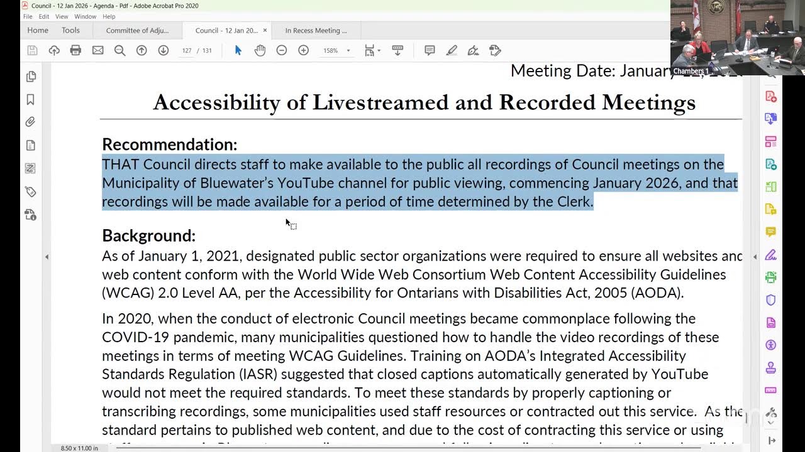
Task: Send file by email envelope icon
Action: coord(97,50)
